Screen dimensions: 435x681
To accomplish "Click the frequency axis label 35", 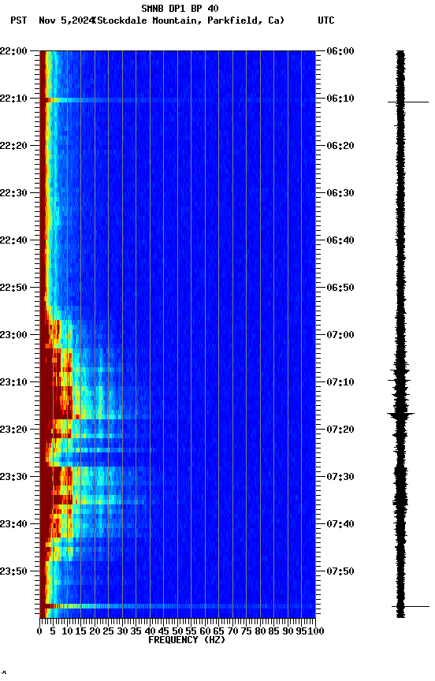I will pos(136,631).
